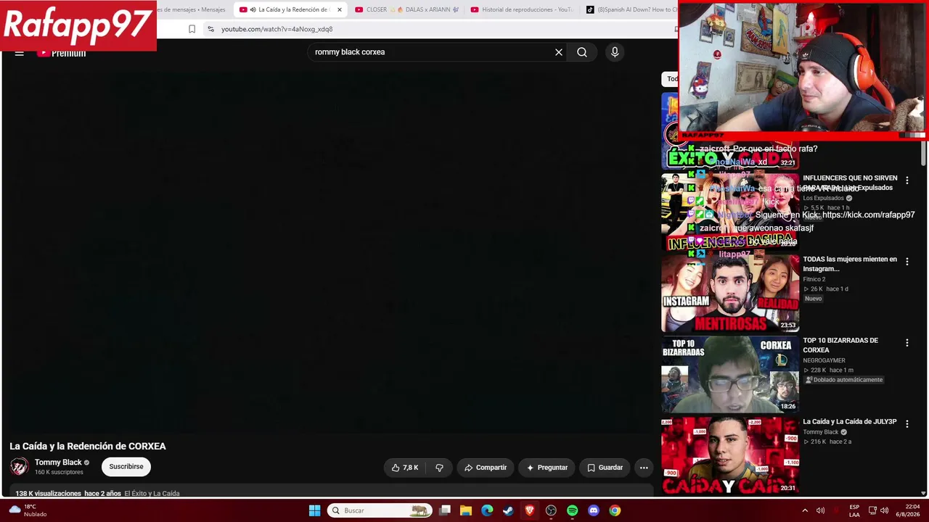The width and height of the screenshot is (929, 522).
Task: Bookmark this page in the address bar
Action: coord(192,29)
